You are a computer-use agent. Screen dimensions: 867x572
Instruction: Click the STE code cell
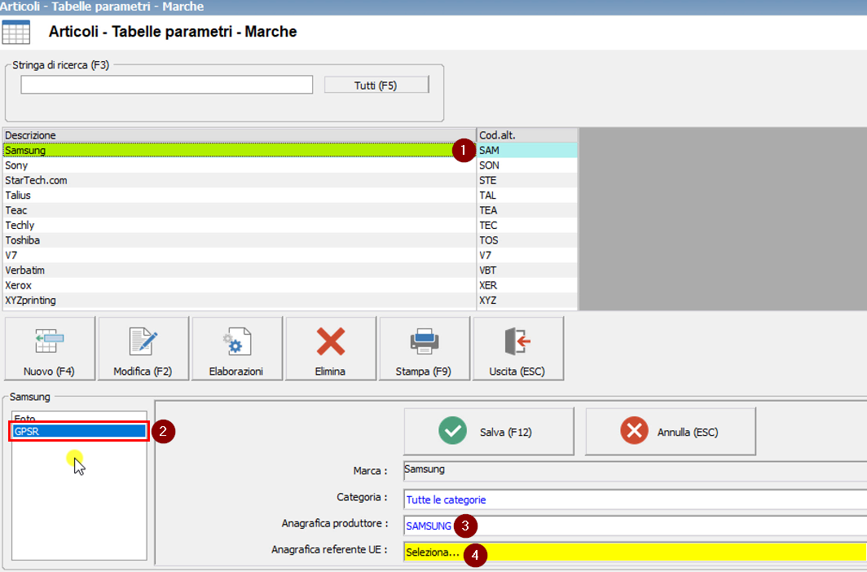click(527, 180)
